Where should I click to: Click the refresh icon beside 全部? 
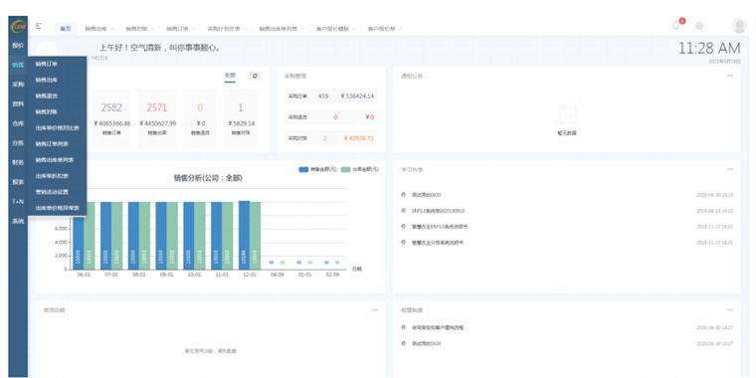tap(255, 76)
